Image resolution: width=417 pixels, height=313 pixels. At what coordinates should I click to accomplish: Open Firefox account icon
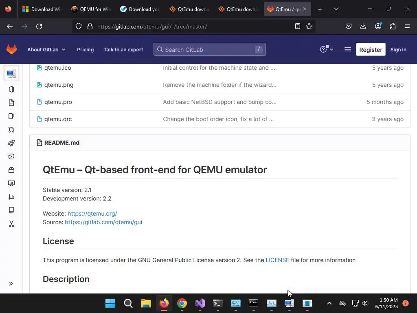click(378, 26)
